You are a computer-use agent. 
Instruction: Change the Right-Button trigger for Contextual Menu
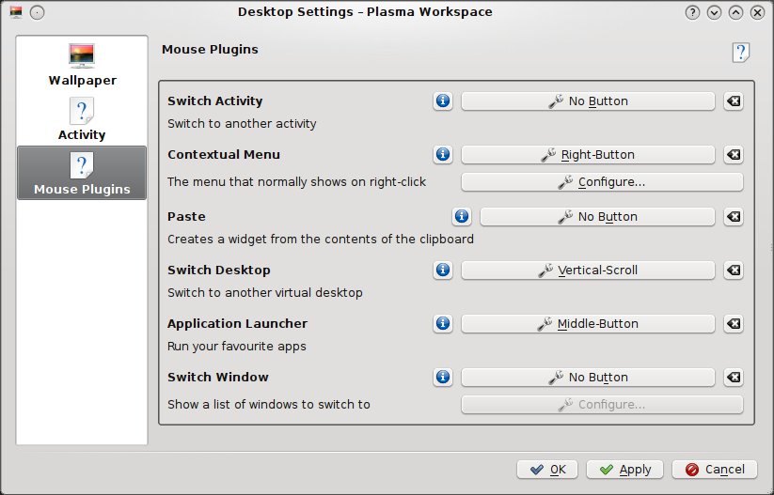588,155
